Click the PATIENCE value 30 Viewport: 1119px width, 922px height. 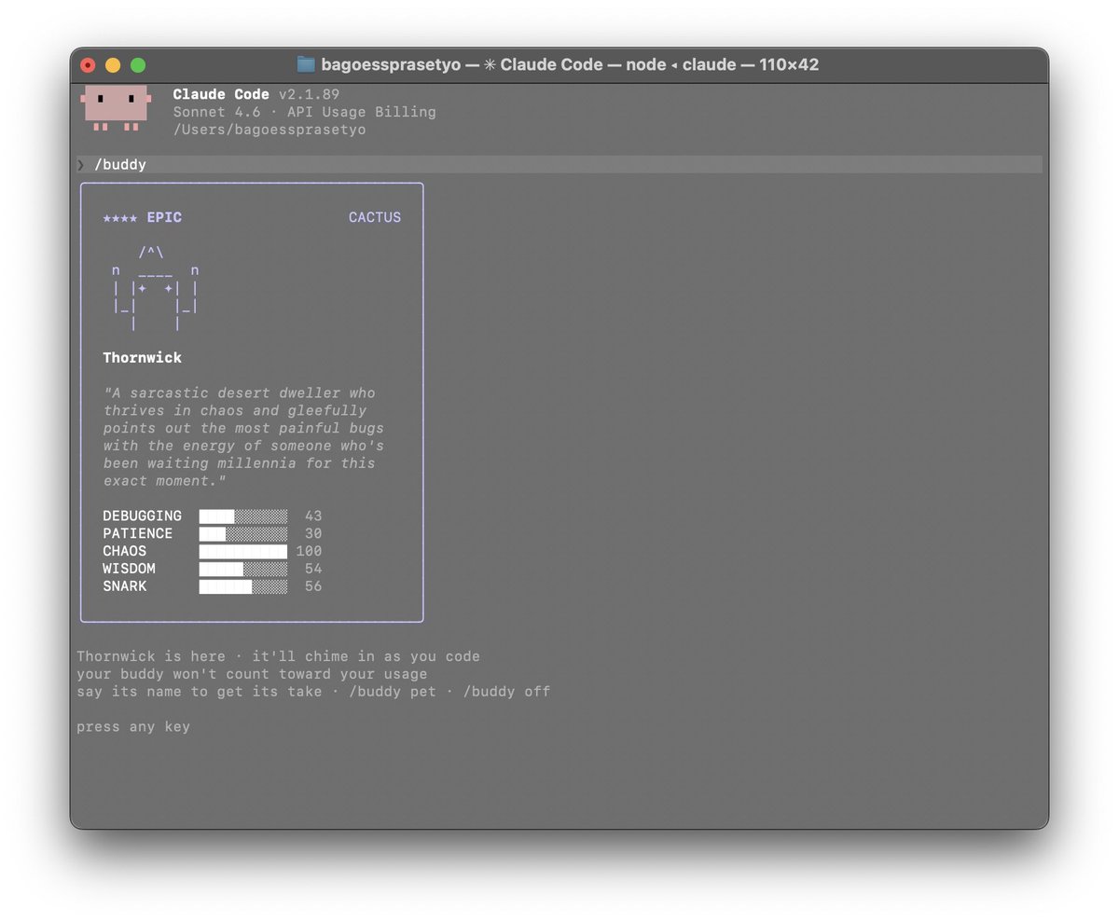[x=313, y=533]
